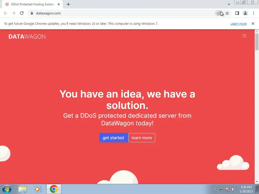Click the volume speaker tray icon
The image size is (259, 194).
coord(233,189)
